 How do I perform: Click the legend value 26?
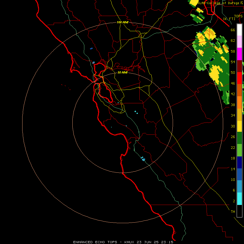tap(233, 137)
